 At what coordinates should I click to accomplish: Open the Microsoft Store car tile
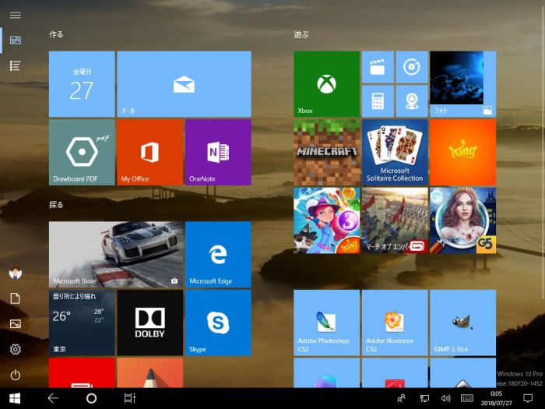point(116,255)
